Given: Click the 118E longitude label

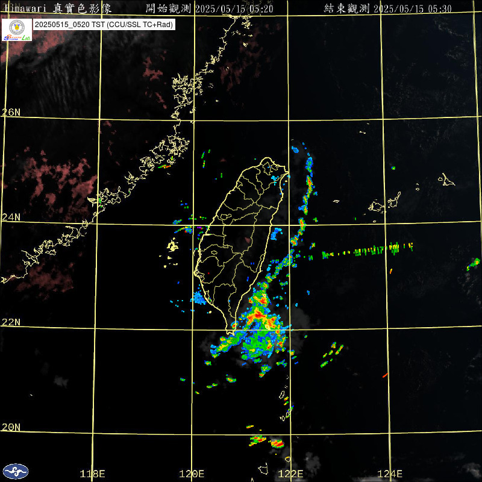Looking at the screenshot, I should pos(92,474).
